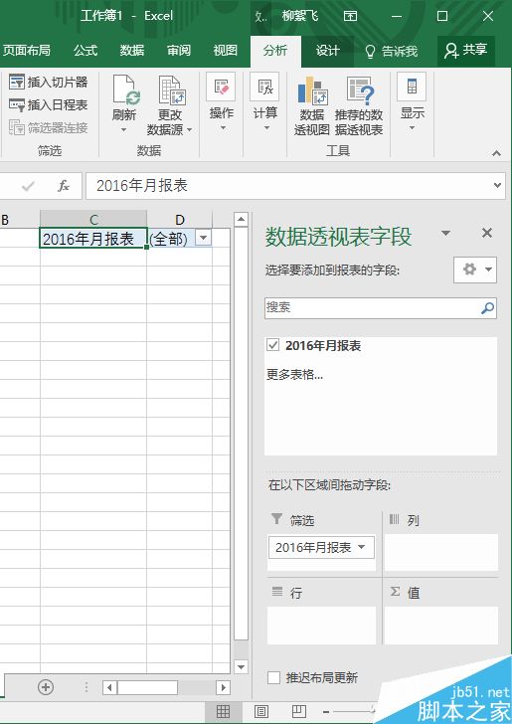512x724 pixels.
Task: Click the ribbon display options icon
Action: pos(350,16)
